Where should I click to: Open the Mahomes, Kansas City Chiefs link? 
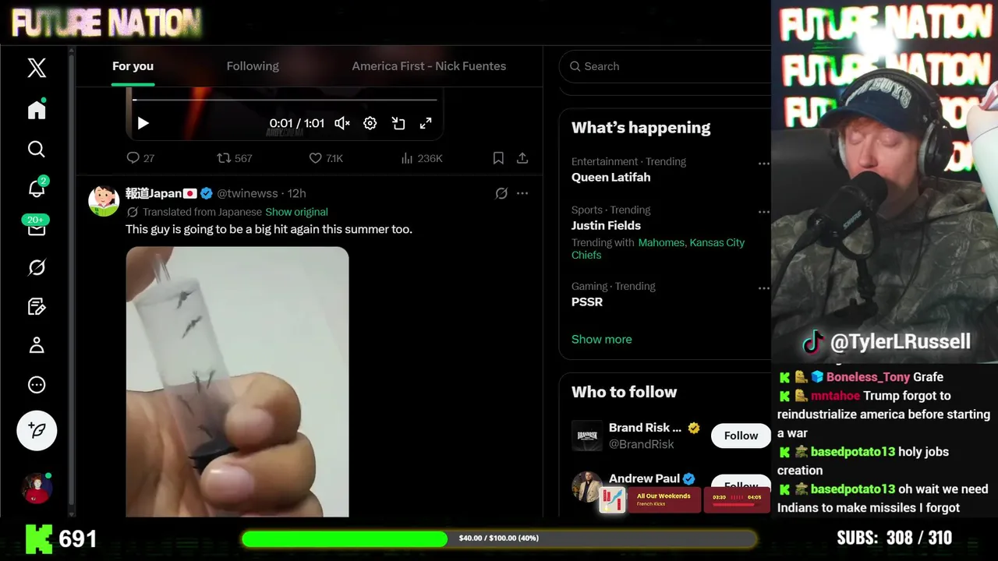click(x=658, y=249)
